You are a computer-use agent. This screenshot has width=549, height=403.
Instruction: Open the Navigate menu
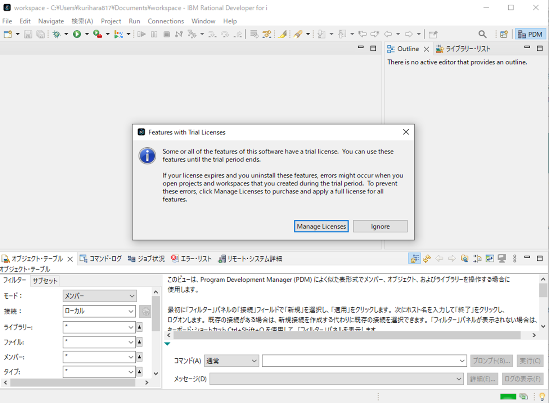[51, 21]
